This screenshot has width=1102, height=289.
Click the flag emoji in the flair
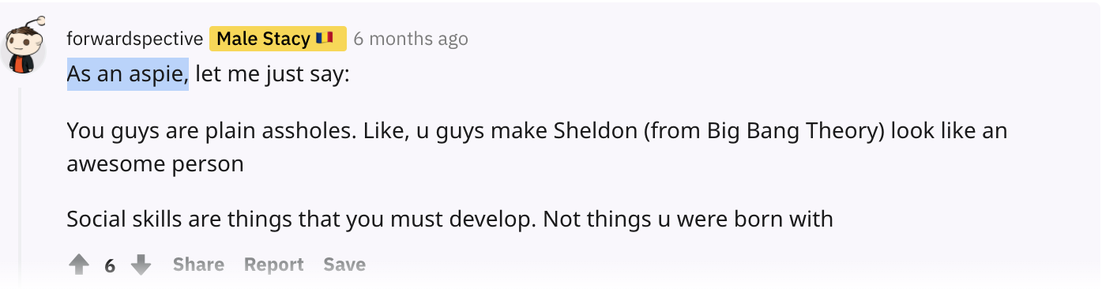coord(324,38)
